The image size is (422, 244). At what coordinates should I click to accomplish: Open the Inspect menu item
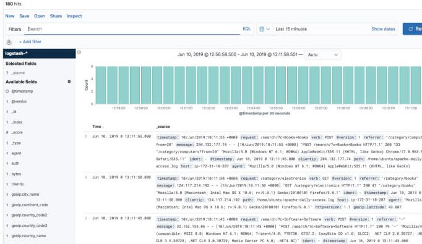pos(74,16)
